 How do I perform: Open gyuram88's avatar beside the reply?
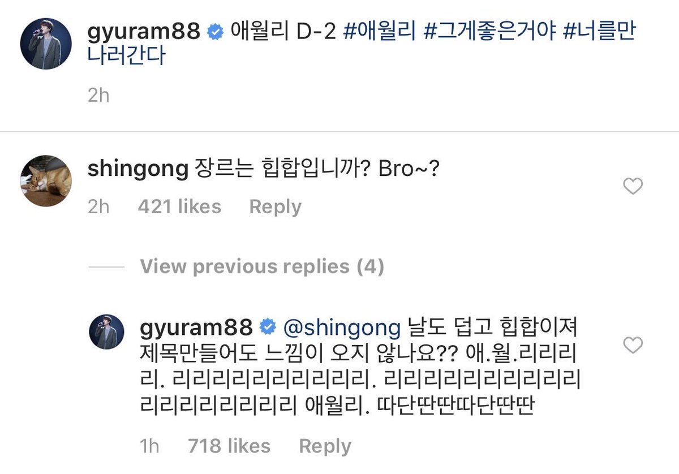pos(106,331)
